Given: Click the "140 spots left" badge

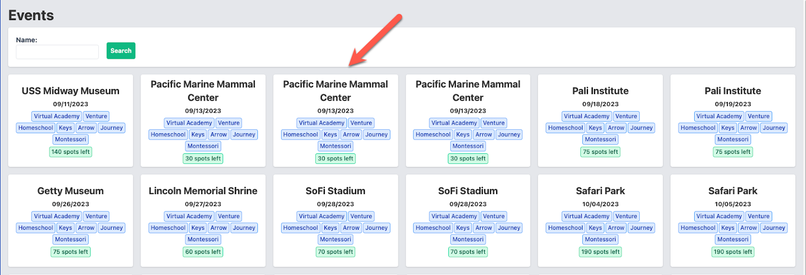Looking at the screenshot, I should [x=71, y=152].
